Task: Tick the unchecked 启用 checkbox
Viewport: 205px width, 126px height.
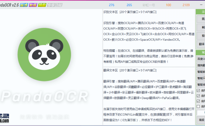Action: [x=198, y=106]
